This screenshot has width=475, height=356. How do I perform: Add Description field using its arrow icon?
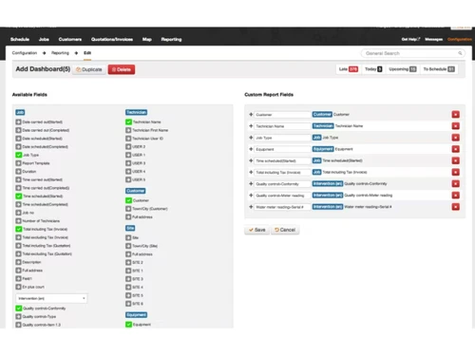(x=18, y=262)
